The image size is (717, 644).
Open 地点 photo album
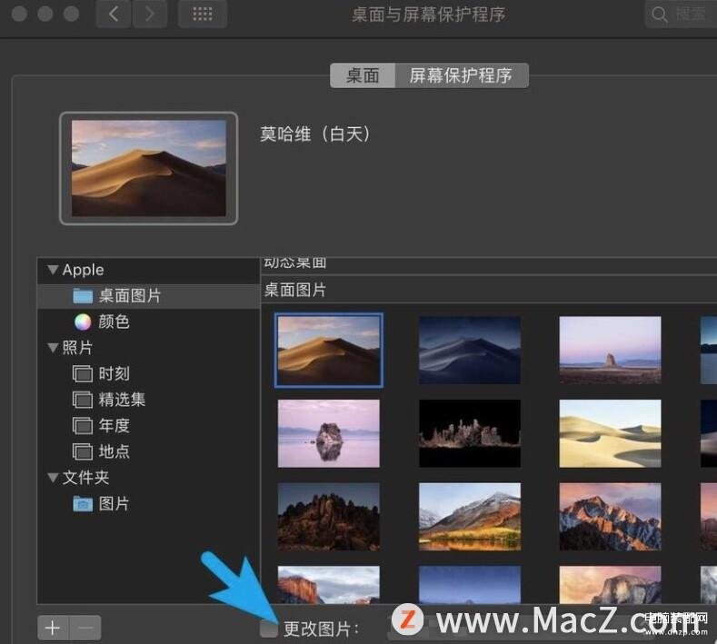point(148,452)
